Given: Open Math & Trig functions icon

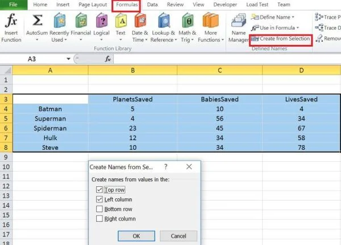Looking at the screenshot, I should 188,21.
